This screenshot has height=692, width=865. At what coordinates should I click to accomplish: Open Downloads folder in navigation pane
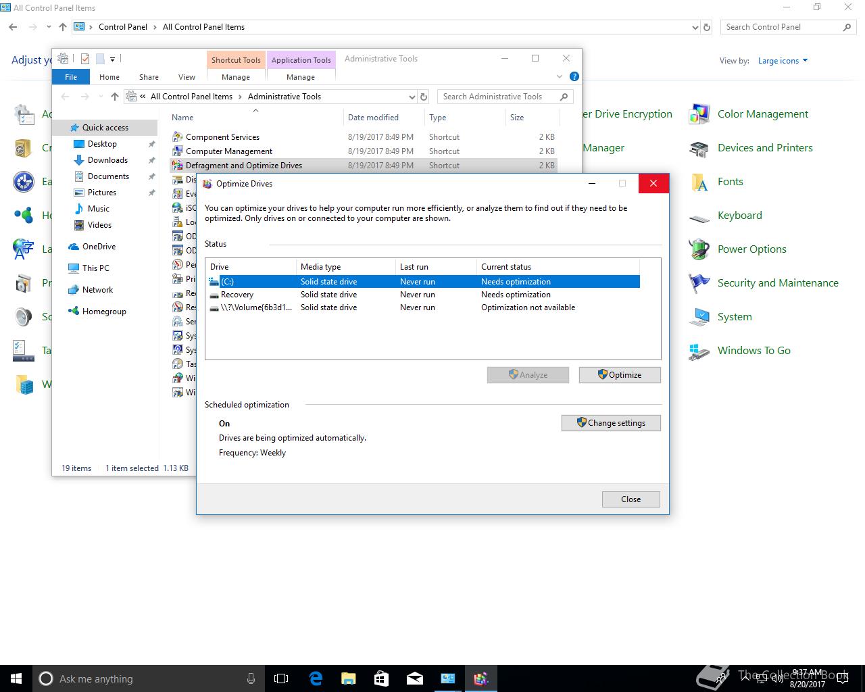click(107, 160)
